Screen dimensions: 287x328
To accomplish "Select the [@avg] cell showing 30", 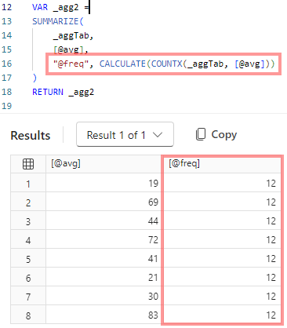I will [104, 296].
